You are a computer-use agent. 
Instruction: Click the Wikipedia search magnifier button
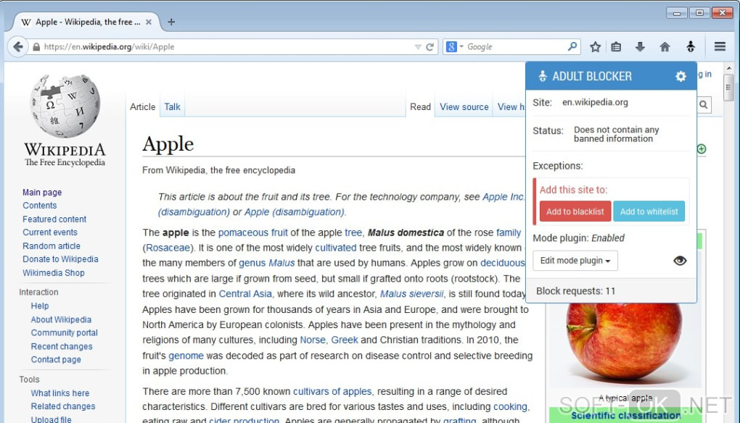coord(703,104)
